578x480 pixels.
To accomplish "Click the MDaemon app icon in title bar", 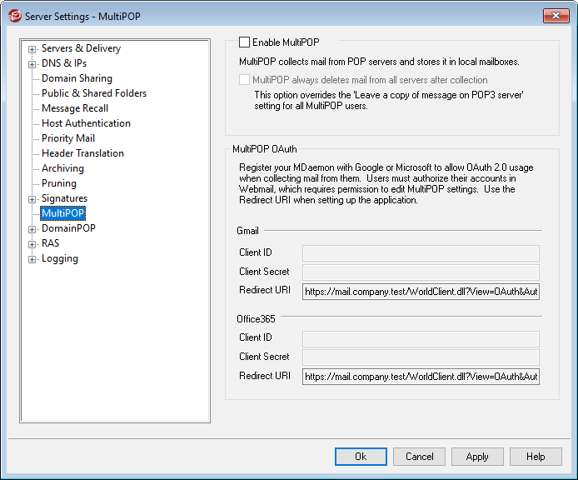I will coord(13,16).
